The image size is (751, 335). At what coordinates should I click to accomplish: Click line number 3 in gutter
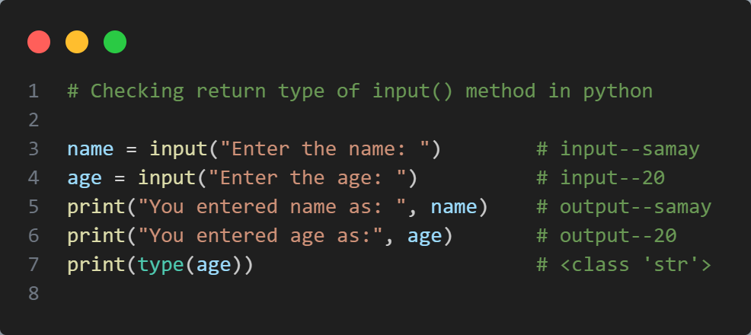[34, 148]
